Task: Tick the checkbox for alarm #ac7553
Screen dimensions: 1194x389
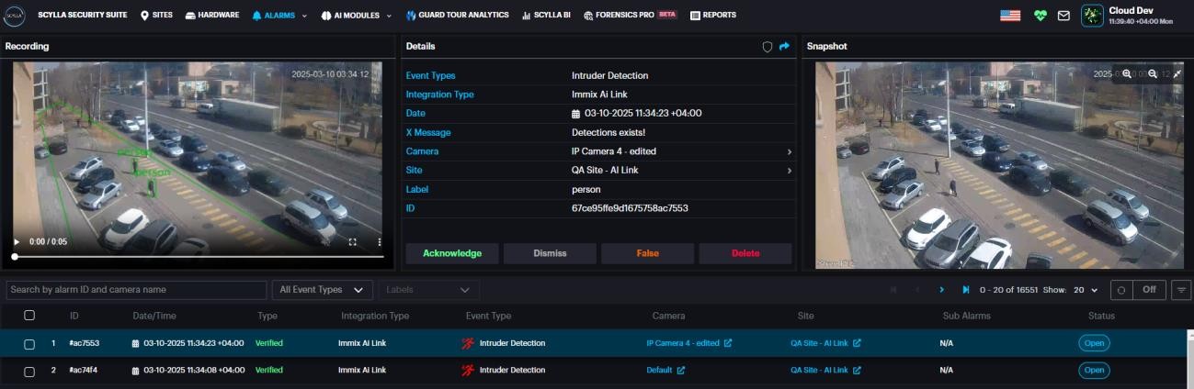Action: [x=29, y=343]
